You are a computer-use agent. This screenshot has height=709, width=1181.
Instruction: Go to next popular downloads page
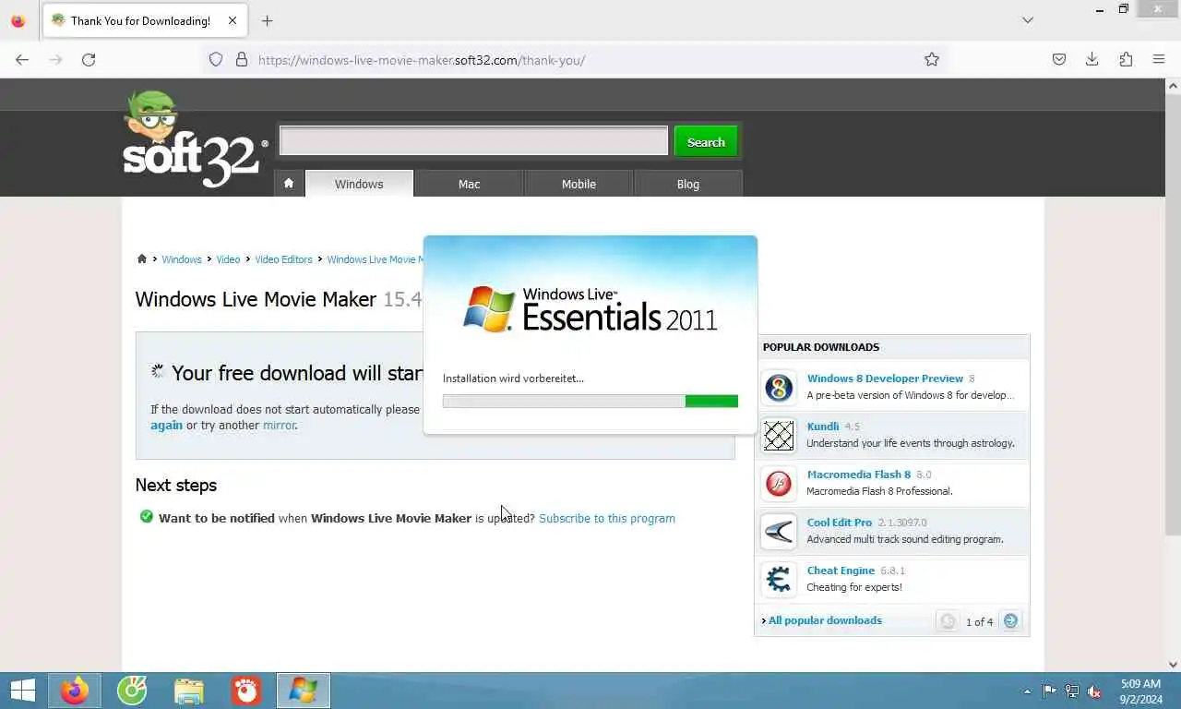click(1011, 621)
